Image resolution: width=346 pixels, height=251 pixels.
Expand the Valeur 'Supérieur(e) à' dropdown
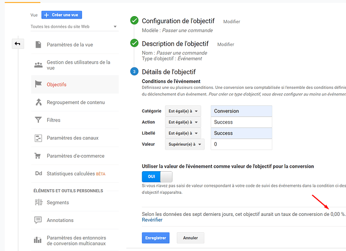(185, 145)
